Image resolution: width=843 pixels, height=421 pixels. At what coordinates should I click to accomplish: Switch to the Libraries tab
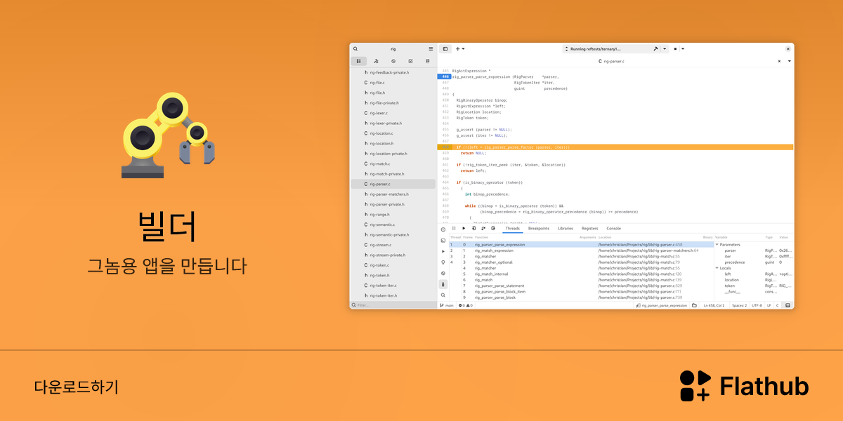566,228
